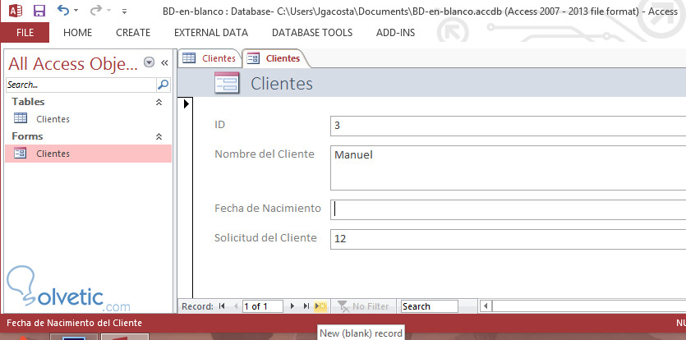Open the DATABASE TOOLS ribbon tab
The height and width of the screenshot is (340, 686).
tap(312, 32)
